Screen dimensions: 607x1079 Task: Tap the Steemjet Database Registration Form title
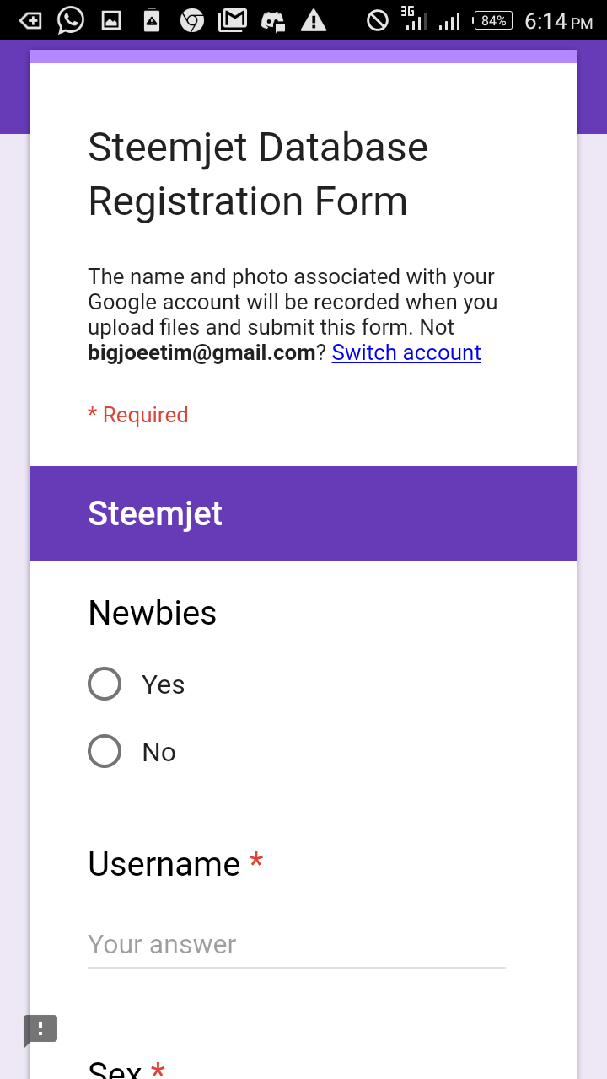click(258, 174)
